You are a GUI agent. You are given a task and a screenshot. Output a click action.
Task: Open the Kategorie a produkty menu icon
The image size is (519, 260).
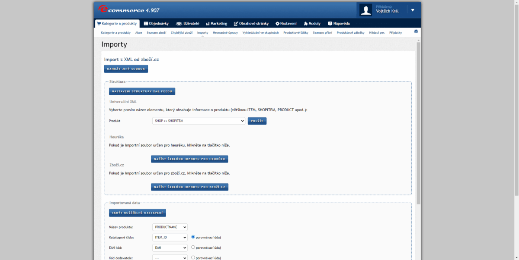pyautogui.click(x=99, y=24)
